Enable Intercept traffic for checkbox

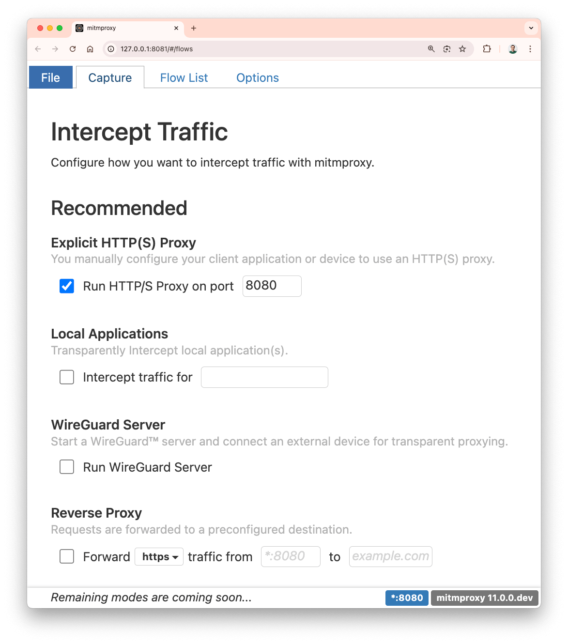click(67, 377)
